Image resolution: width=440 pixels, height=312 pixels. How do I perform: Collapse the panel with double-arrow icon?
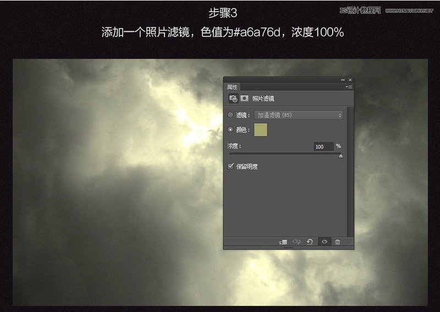pyautogui.click(x=343, y=80)
